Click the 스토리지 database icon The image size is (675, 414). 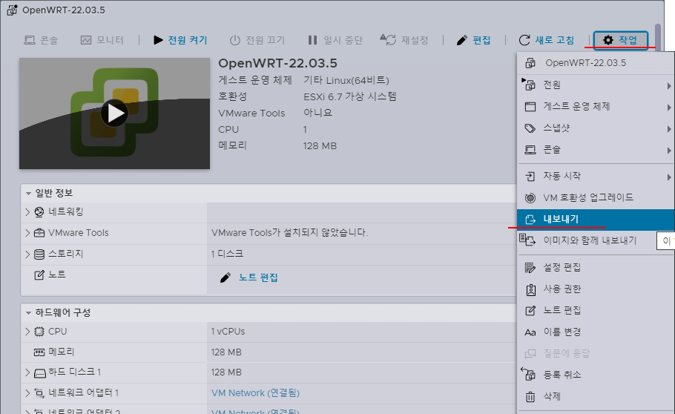[39, 254]
